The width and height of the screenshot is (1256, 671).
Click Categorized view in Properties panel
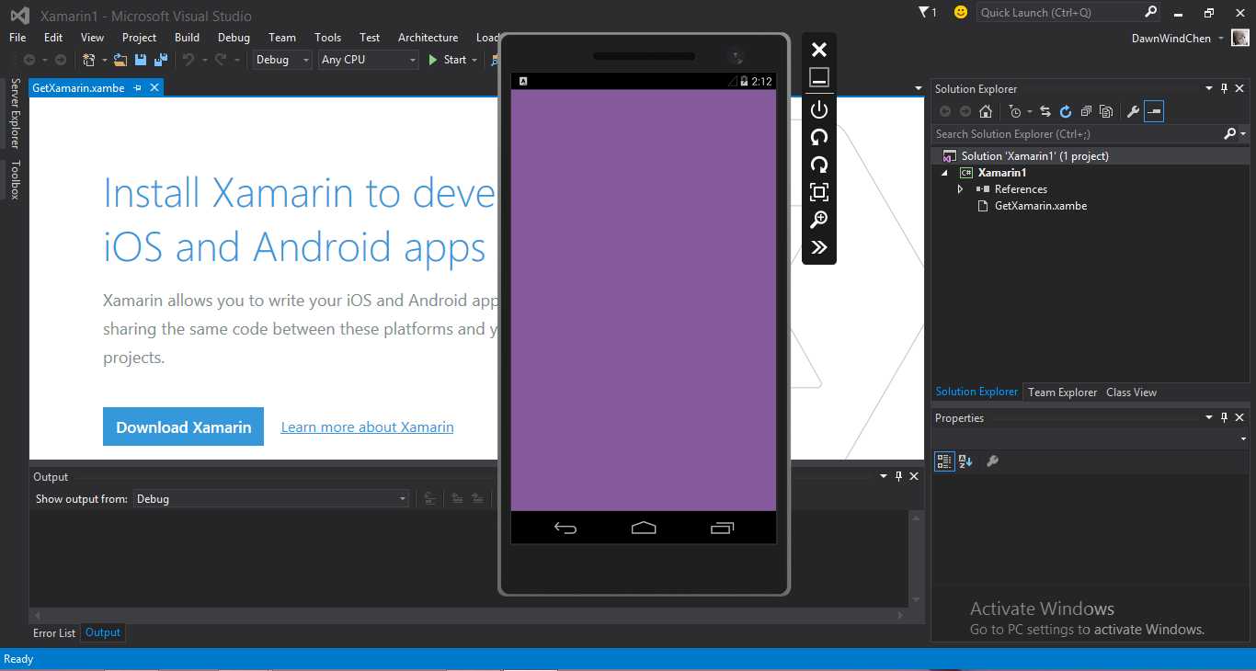944,461
